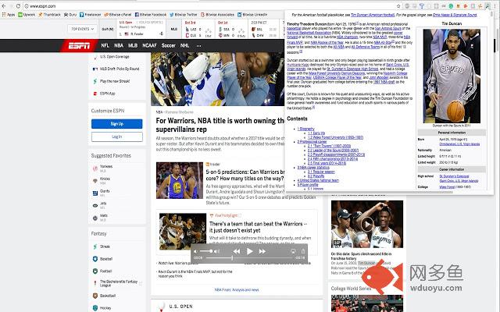Click the Log In button
Image resolution: width=500 pixels, height=312 pixels.
[x=116, y=136]
